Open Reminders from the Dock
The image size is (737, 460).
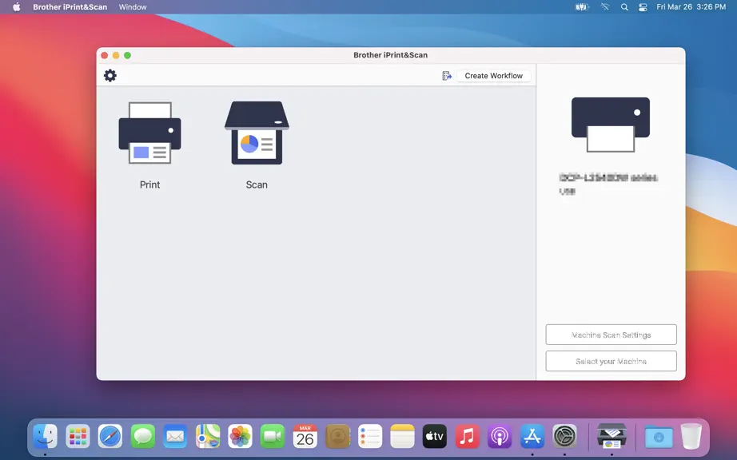coord(370,437)
